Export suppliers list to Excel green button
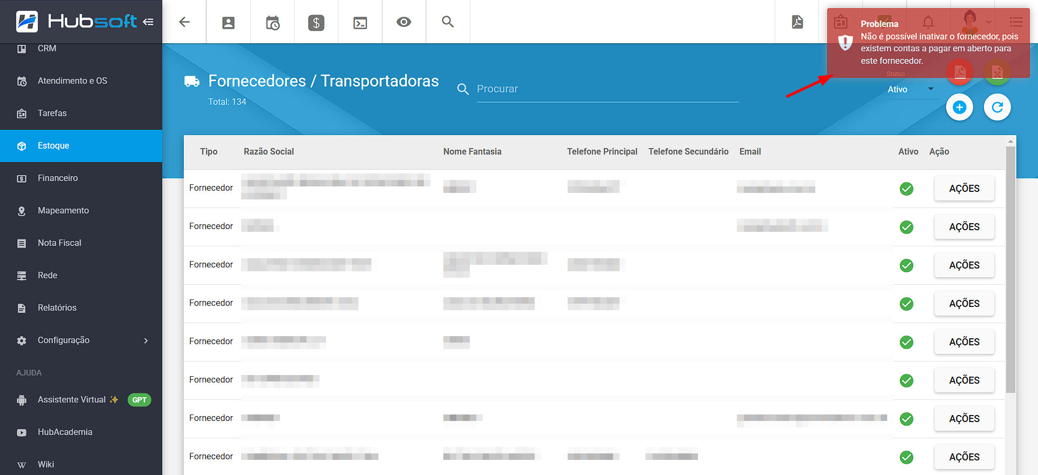This screenshot has width=1038, height=475. (x=997, y=71)
